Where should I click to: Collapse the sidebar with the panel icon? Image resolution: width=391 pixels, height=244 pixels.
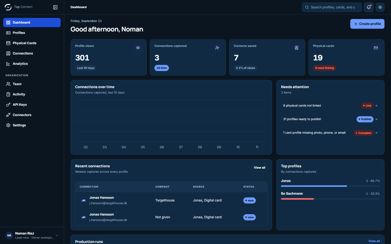(55, 7)
